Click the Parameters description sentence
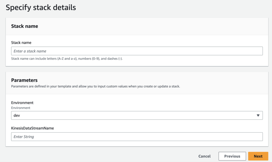 coord(95,86)
